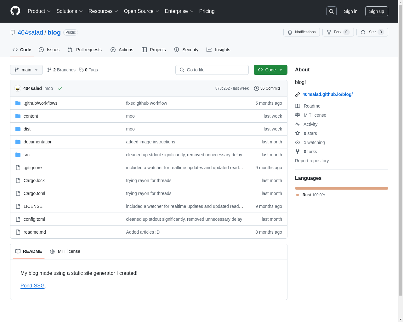Open the Cargo.toml file
403x322 pixels.
tap(34, 193)
